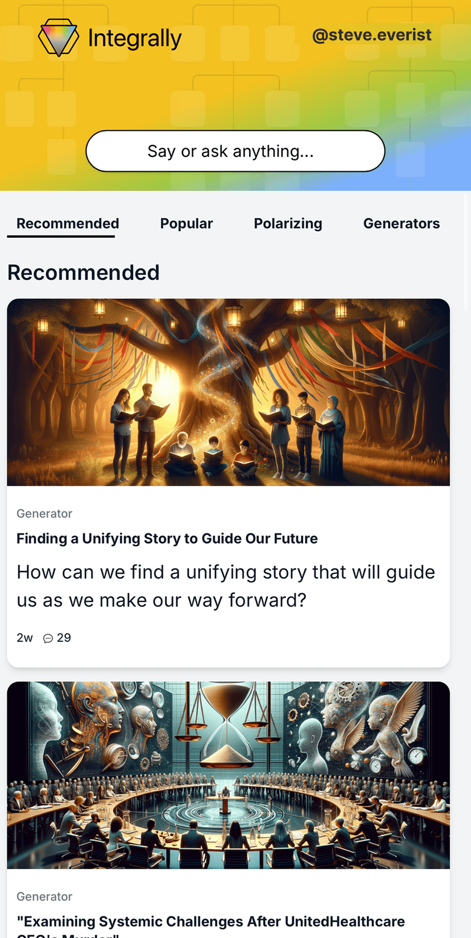Focus the 'Say or ask anything...' input
This screenshot has width=471, height=938.
point(235,151)
